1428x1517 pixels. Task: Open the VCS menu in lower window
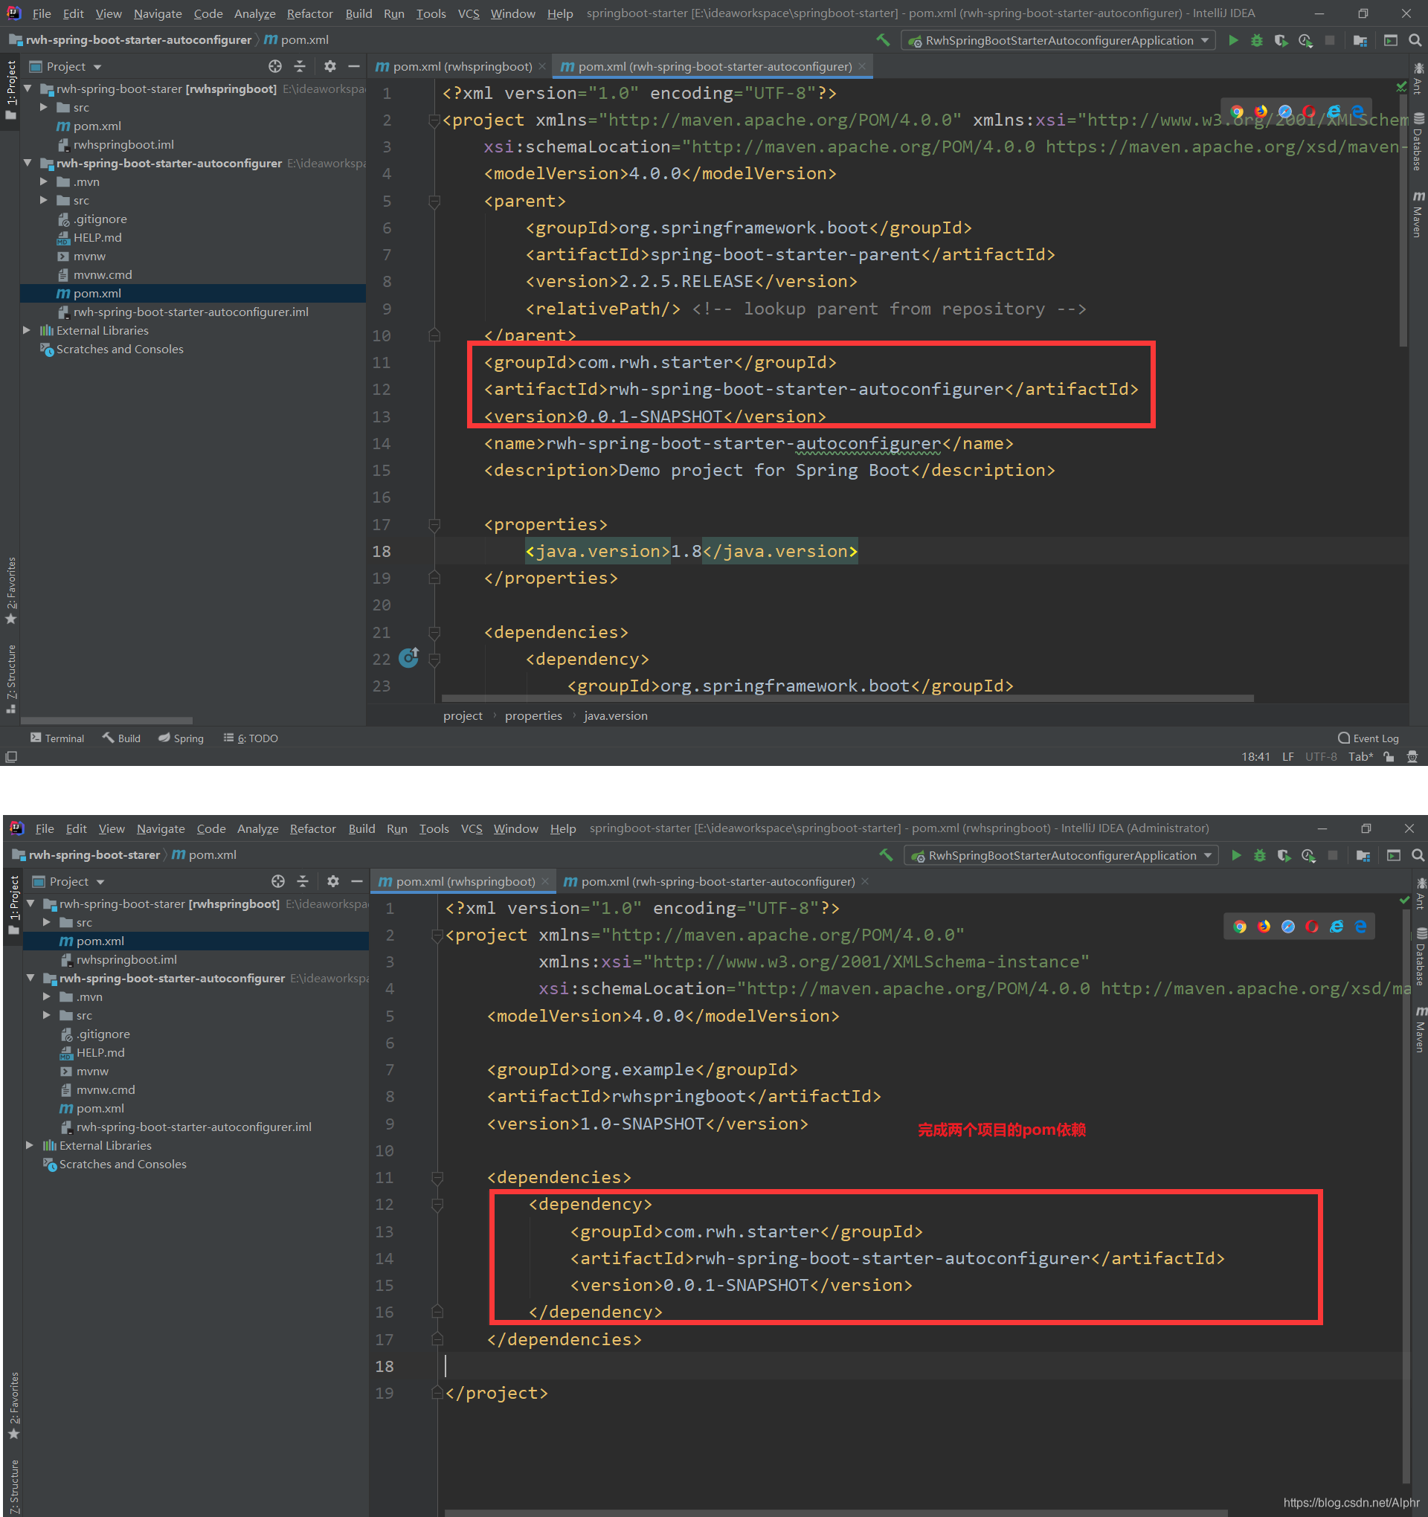472,828
